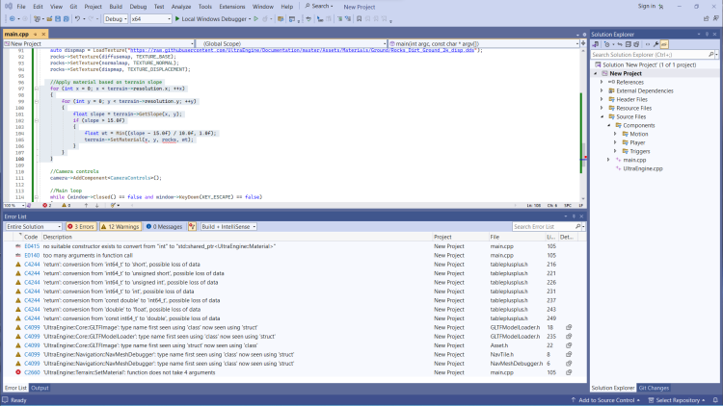Click the Pending Changes Filter clock icon
The width and height of the screenshot is (723, 406).
tap(606, 44)
